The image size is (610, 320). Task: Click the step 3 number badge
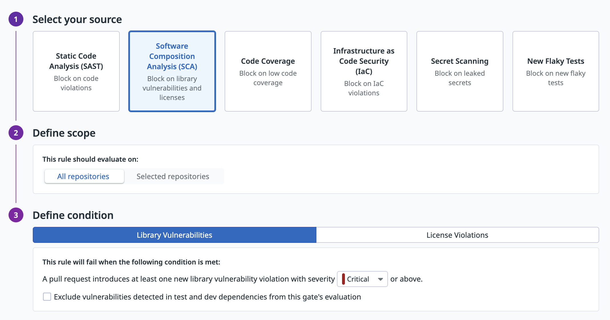(x=16, y=215)
